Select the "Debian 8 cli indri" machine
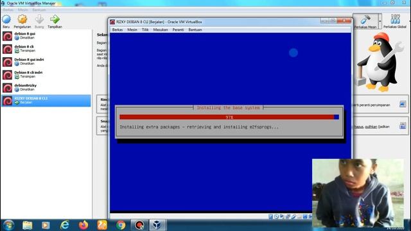Screen dimensions: 411x231 tap(46, 74)
